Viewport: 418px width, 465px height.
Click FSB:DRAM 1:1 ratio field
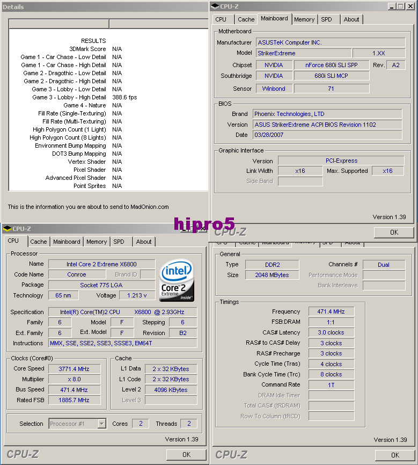coord(332,322)
